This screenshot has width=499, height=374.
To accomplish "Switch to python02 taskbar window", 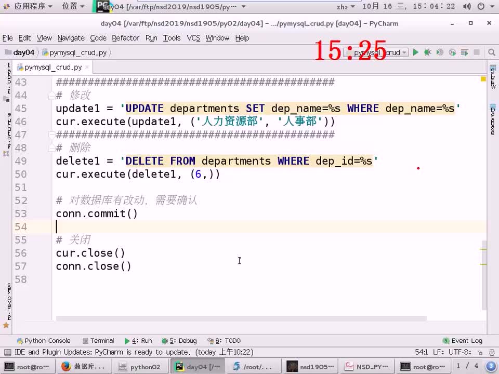I will [140, 367].
